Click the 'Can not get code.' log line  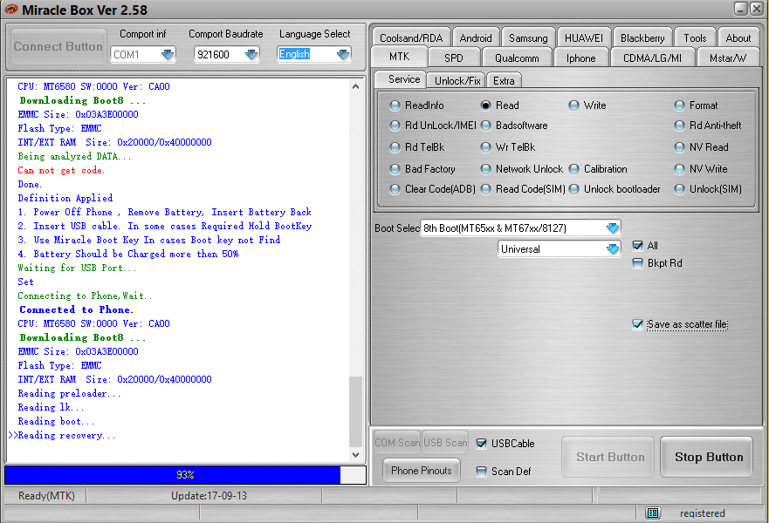click(x=61, y=171)
